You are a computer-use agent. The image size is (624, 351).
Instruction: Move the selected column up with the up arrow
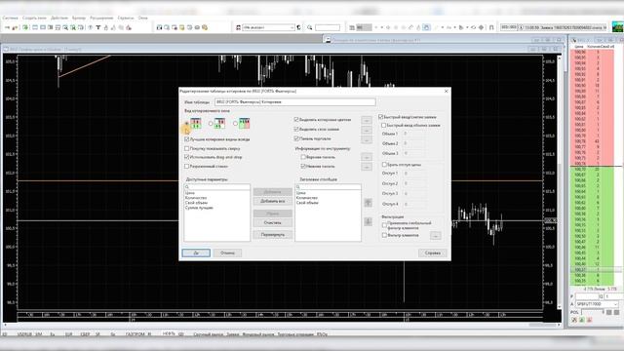tap(369, 203)
